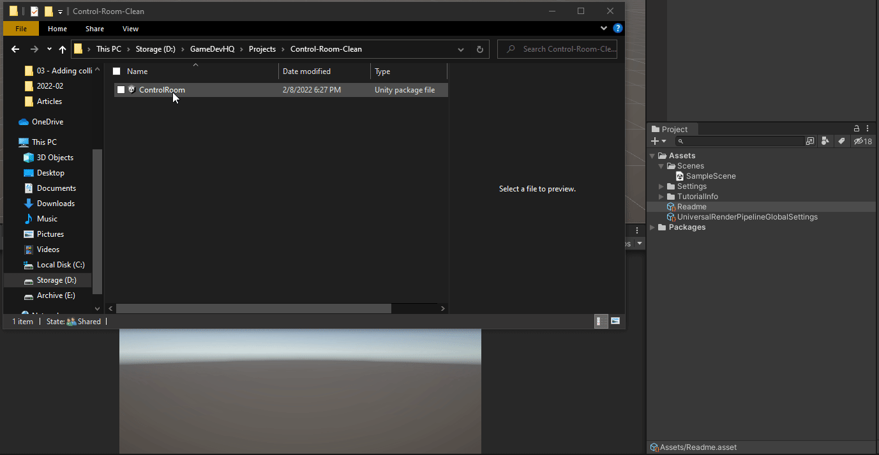Click Control-Room-Clean breadcrumb
This screenshot has width=879, height=455.
pyautogui.click(x=326, y=49)
